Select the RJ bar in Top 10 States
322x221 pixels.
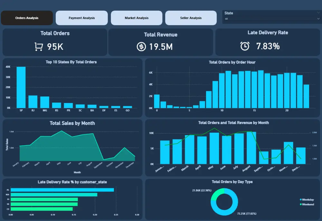33,102
